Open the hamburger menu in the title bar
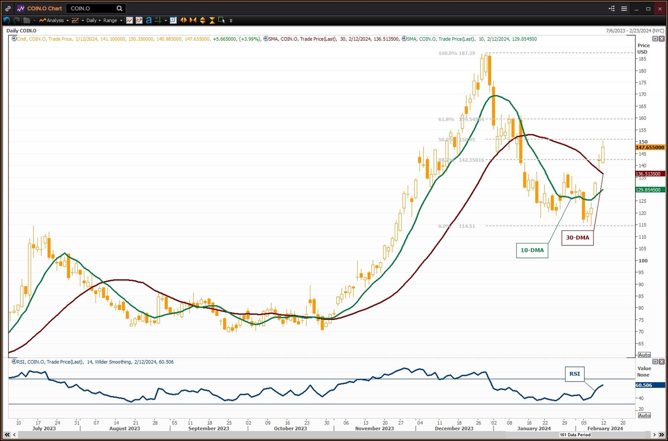The width and height of the screenshot is (668, 441). 624,8
